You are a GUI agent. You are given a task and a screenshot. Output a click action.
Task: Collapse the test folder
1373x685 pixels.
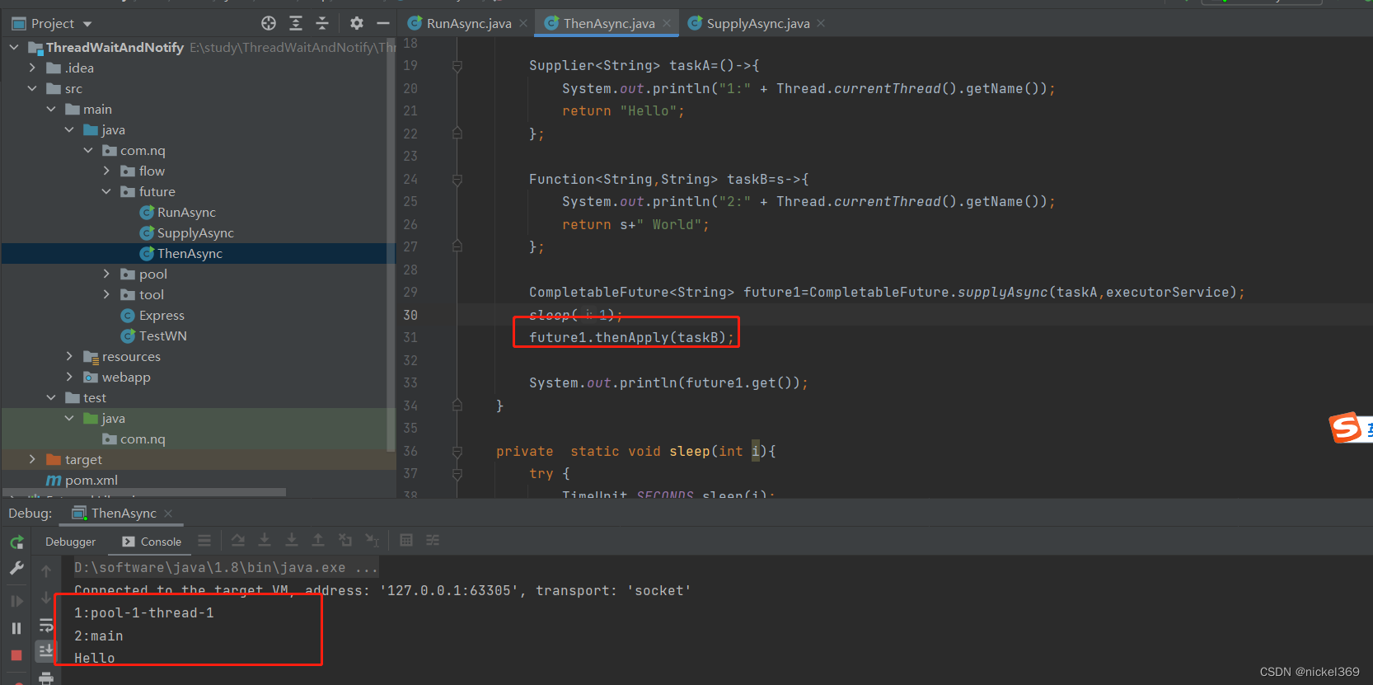(51, 398)
